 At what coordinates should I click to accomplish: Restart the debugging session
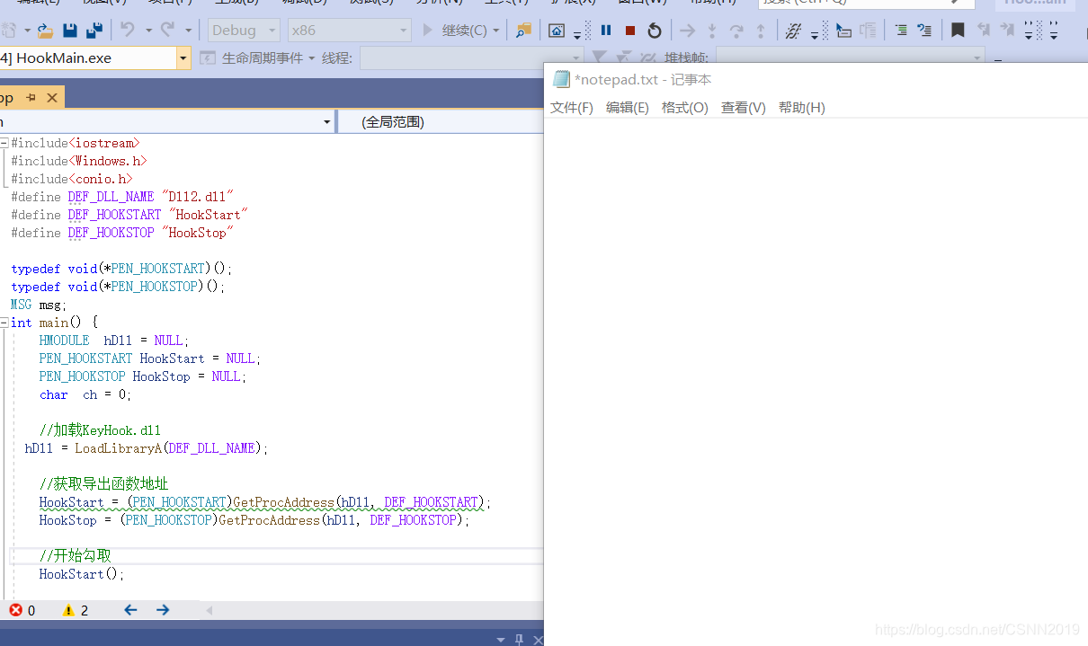pyautogui.click(x=655, y=31)
